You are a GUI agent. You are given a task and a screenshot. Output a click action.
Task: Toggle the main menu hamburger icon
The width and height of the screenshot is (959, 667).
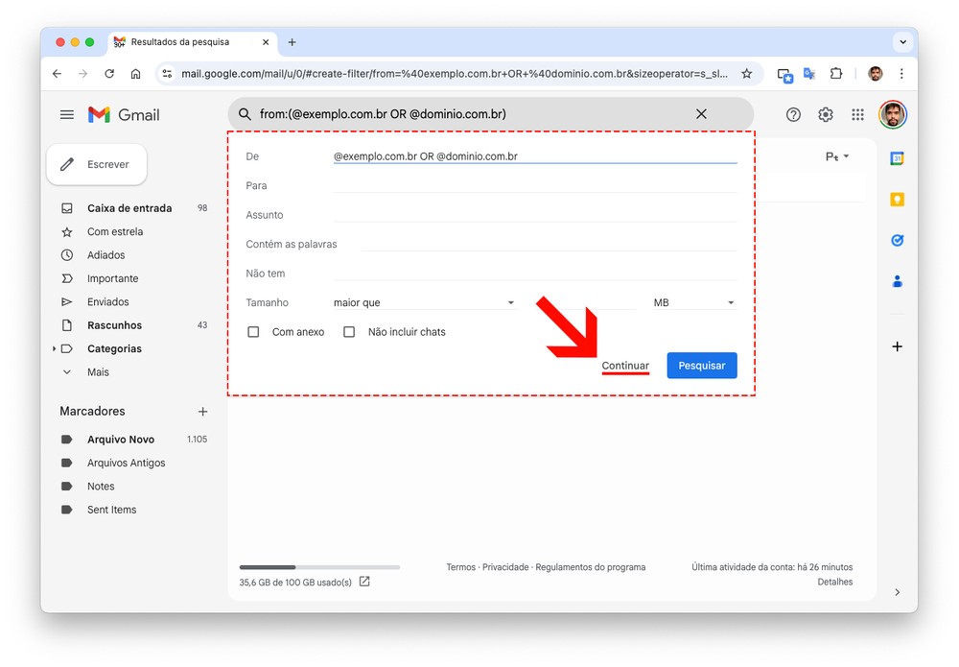[x=67, y=114]
